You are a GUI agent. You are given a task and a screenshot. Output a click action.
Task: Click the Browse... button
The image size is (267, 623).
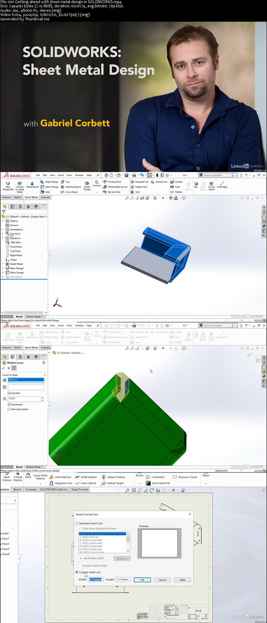(122, 559)
